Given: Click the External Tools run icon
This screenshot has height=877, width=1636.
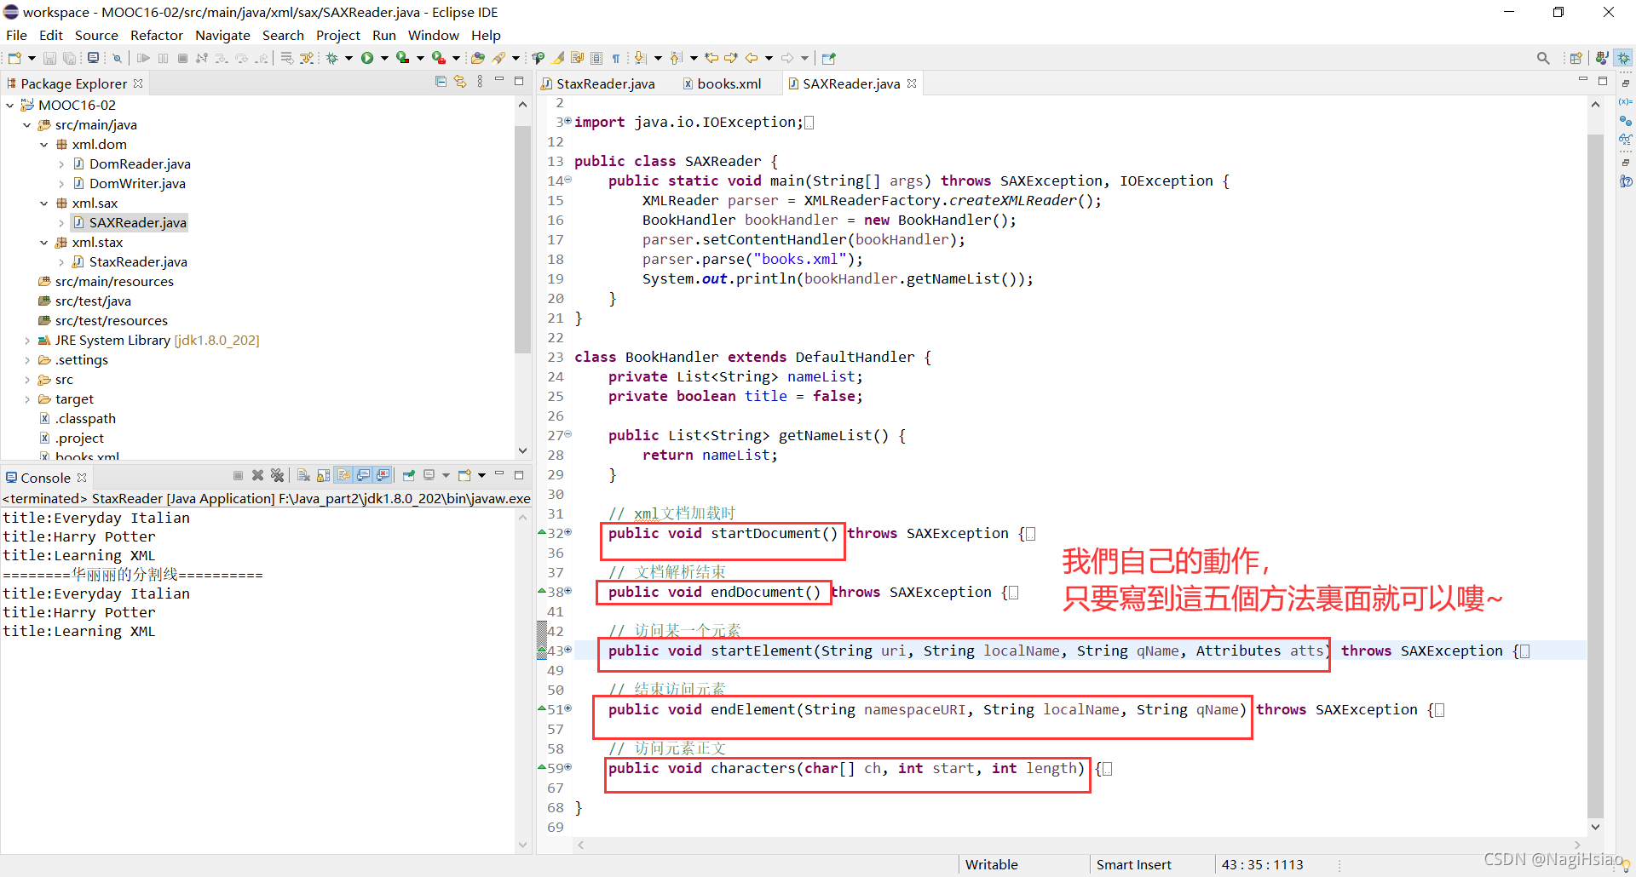Looking at the screenshot, I should pyautogui.click(x=439, y=58).
